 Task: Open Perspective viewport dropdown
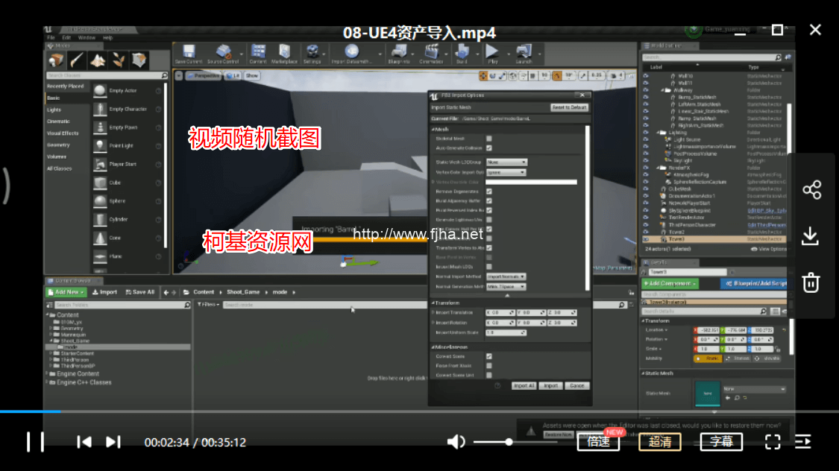(204, 76)
